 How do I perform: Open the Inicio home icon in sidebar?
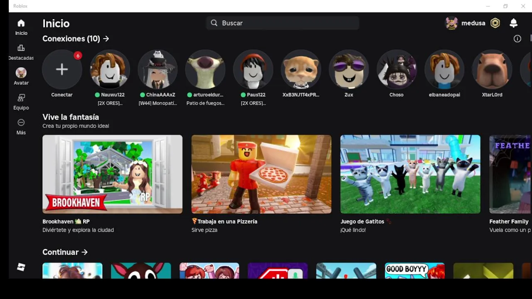coord(21,23)
